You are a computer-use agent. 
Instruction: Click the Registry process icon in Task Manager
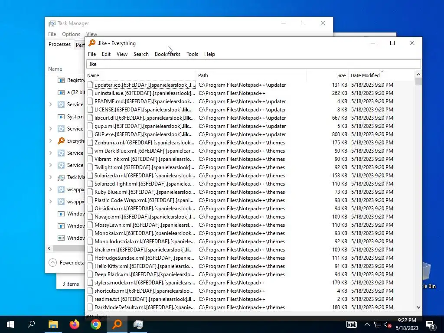pos(61,80)
